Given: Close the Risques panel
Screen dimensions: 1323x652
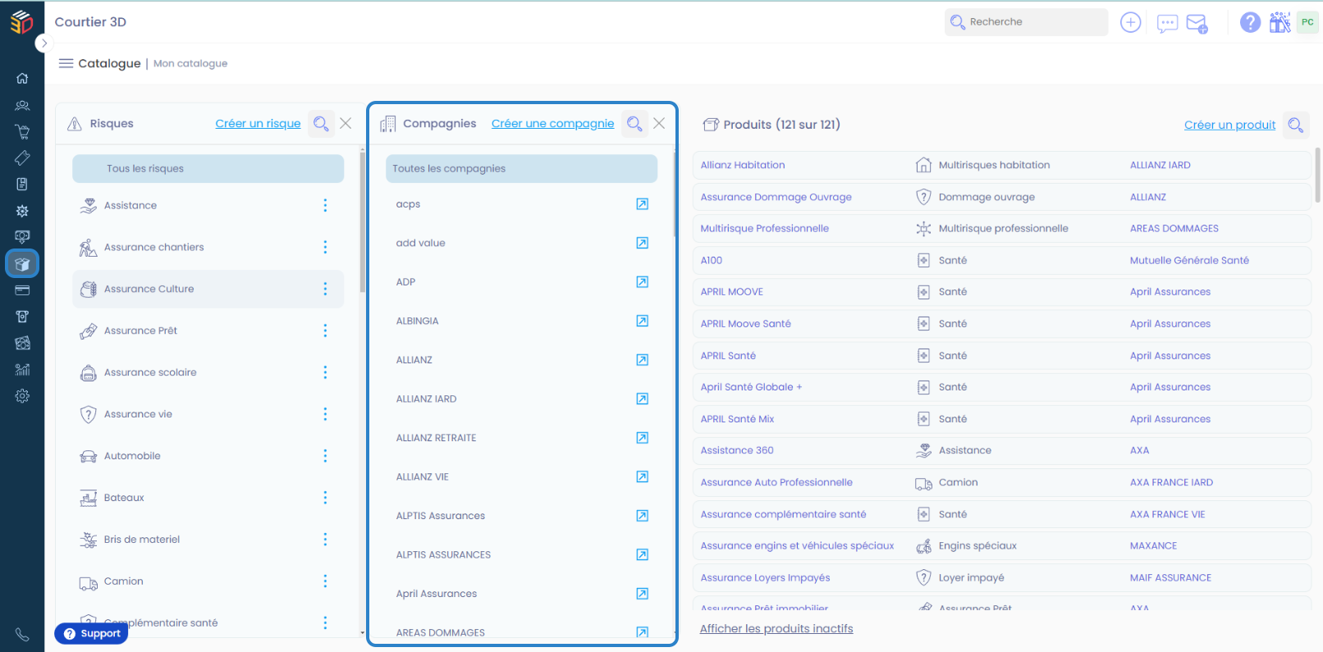Looking at the screenshot, I should (346, 123).
